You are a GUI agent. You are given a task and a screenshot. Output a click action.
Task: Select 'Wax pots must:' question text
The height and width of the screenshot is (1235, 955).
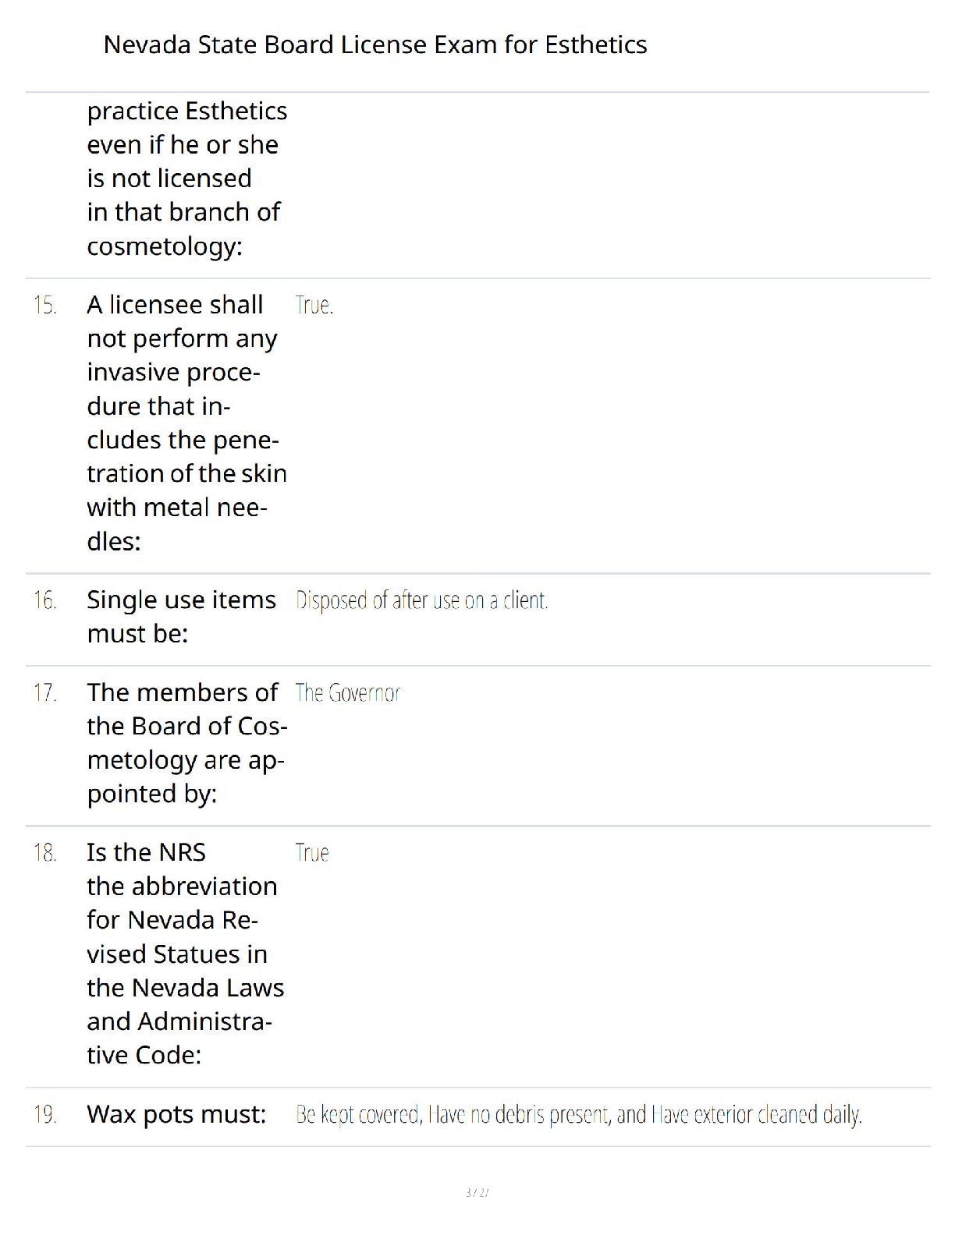pyautogui.click(x=176, y=1115)
